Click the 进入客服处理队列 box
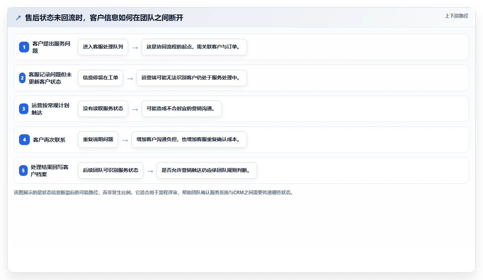 coord(103,47)
